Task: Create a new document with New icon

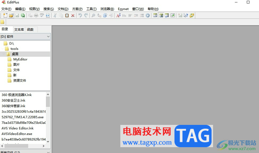Action: 5,15
